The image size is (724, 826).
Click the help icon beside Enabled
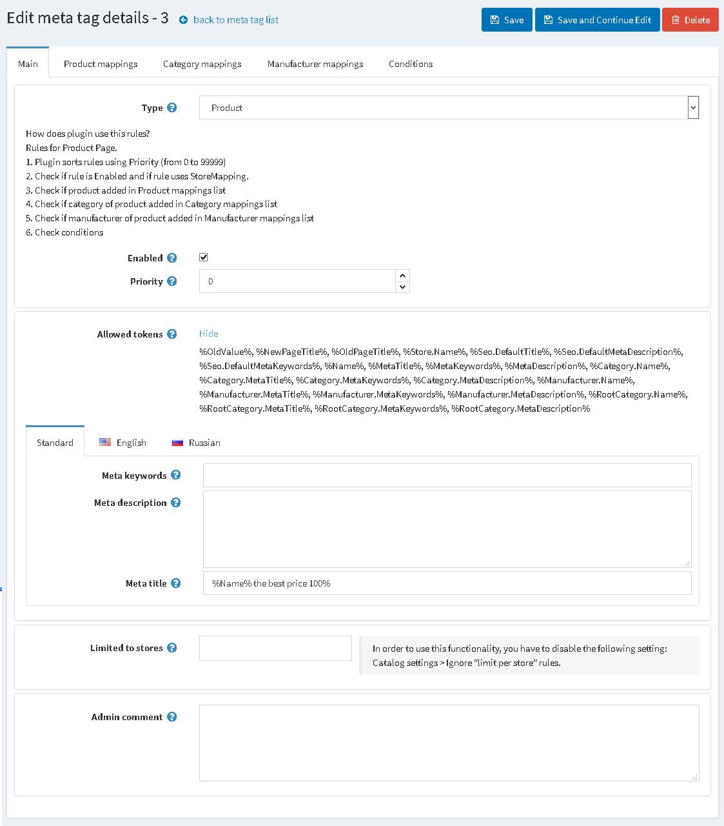tap(172, 257)
